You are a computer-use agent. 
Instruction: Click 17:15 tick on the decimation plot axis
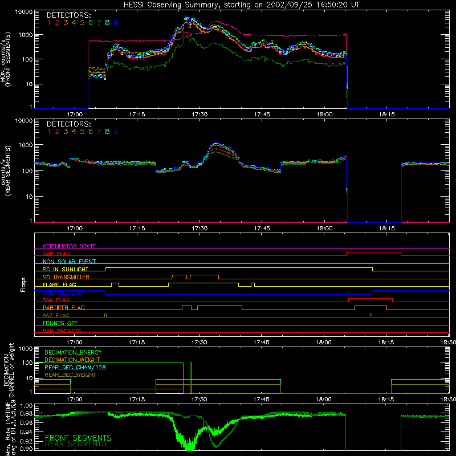coord(137,400)
